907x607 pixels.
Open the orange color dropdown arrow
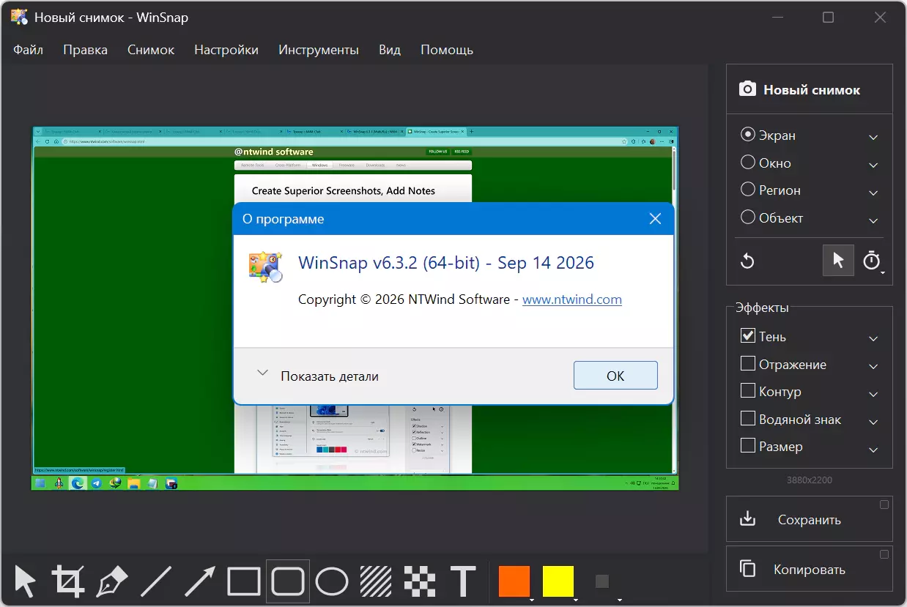pos(531,600)
